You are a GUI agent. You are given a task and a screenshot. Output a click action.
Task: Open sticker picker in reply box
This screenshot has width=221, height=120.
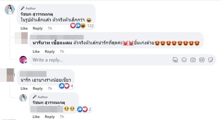[x=211, y=60]
